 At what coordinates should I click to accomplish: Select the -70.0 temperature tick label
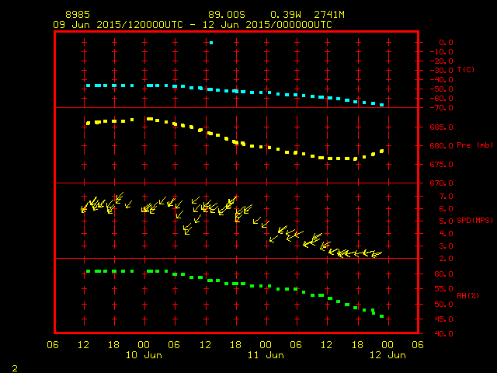442,108
